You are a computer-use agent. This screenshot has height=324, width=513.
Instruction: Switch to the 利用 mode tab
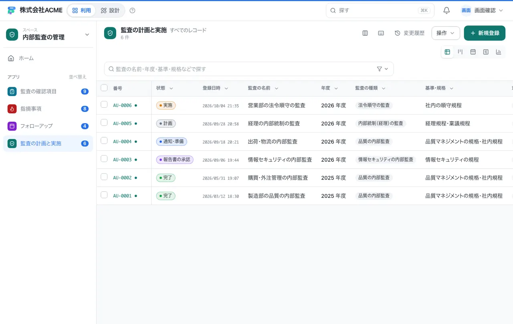pos(81,10)
